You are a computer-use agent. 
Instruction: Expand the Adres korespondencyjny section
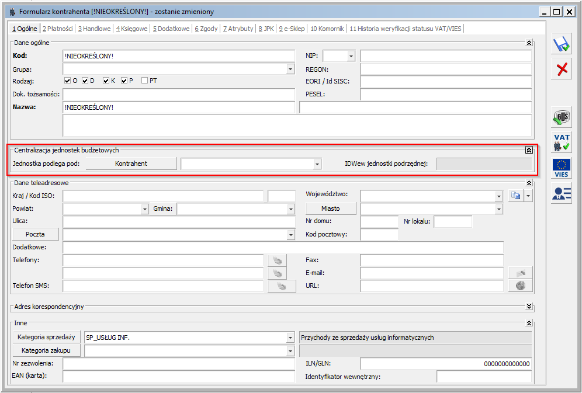point(529,306)
